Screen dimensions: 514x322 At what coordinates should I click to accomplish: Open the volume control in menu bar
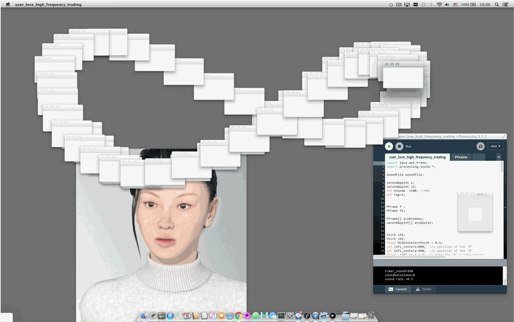point(447,4)
